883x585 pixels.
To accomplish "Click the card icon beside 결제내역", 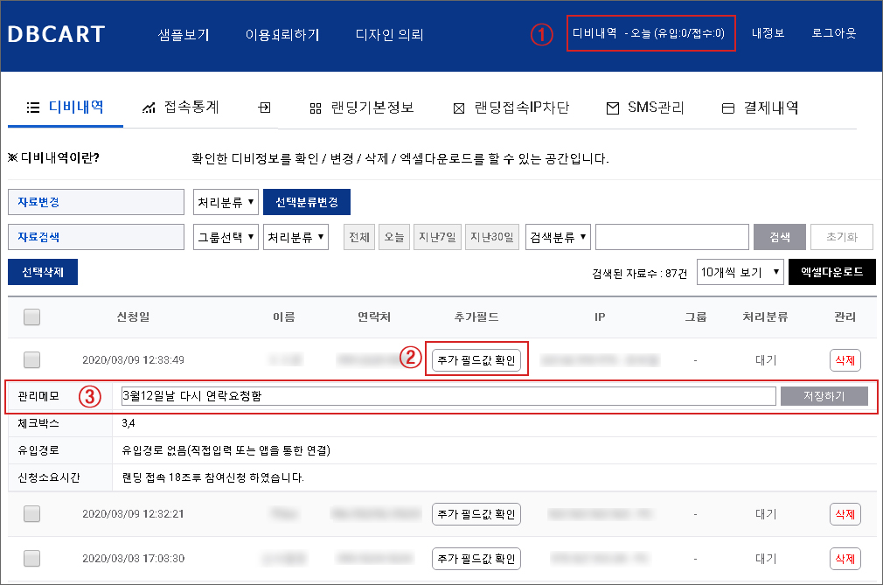I will (x=727, y=108).
